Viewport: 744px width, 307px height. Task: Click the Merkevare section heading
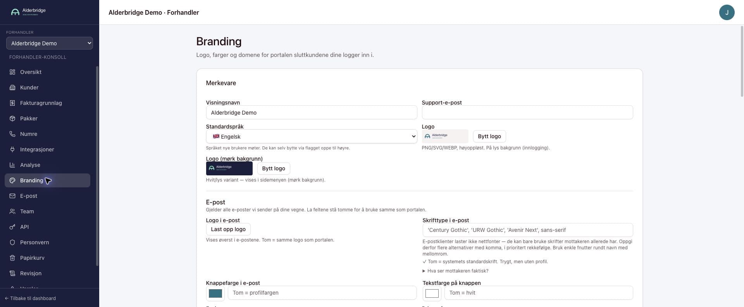click(x=221, y=83)
